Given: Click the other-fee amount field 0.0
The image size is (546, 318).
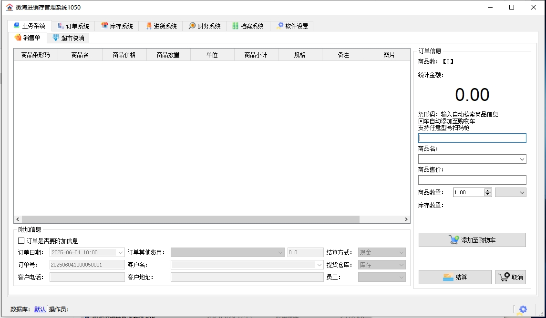Looking at the screenshot, I should [305, 252].
